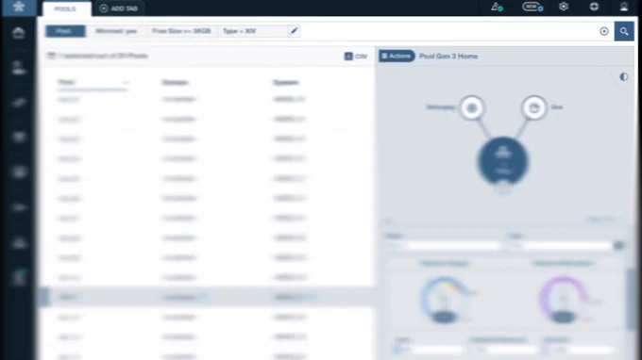Click the blue usage gauge chart
This screenshot has height=360, width=642.
(445, 300)
